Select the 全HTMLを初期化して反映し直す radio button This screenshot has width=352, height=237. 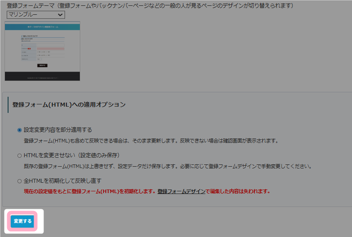coord(19,181)
